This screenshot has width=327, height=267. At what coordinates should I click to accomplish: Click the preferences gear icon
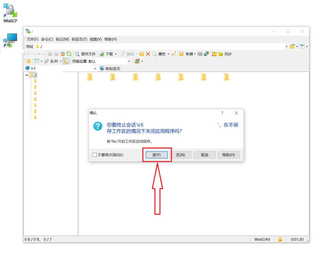[x=28, y=61]
